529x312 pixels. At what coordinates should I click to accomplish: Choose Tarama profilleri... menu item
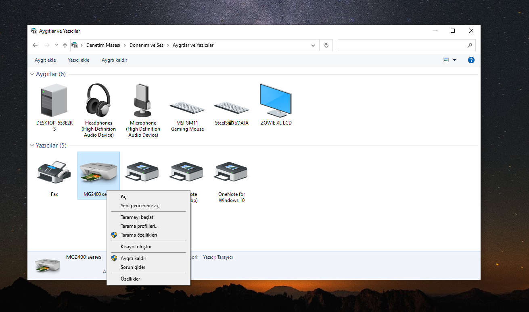pos(148,226)
